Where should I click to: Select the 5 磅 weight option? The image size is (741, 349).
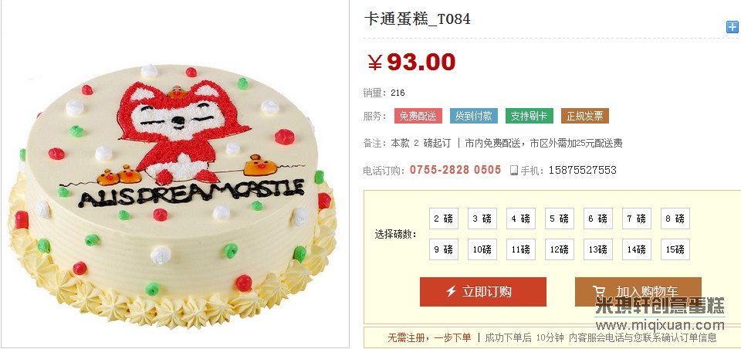point(560,219)
